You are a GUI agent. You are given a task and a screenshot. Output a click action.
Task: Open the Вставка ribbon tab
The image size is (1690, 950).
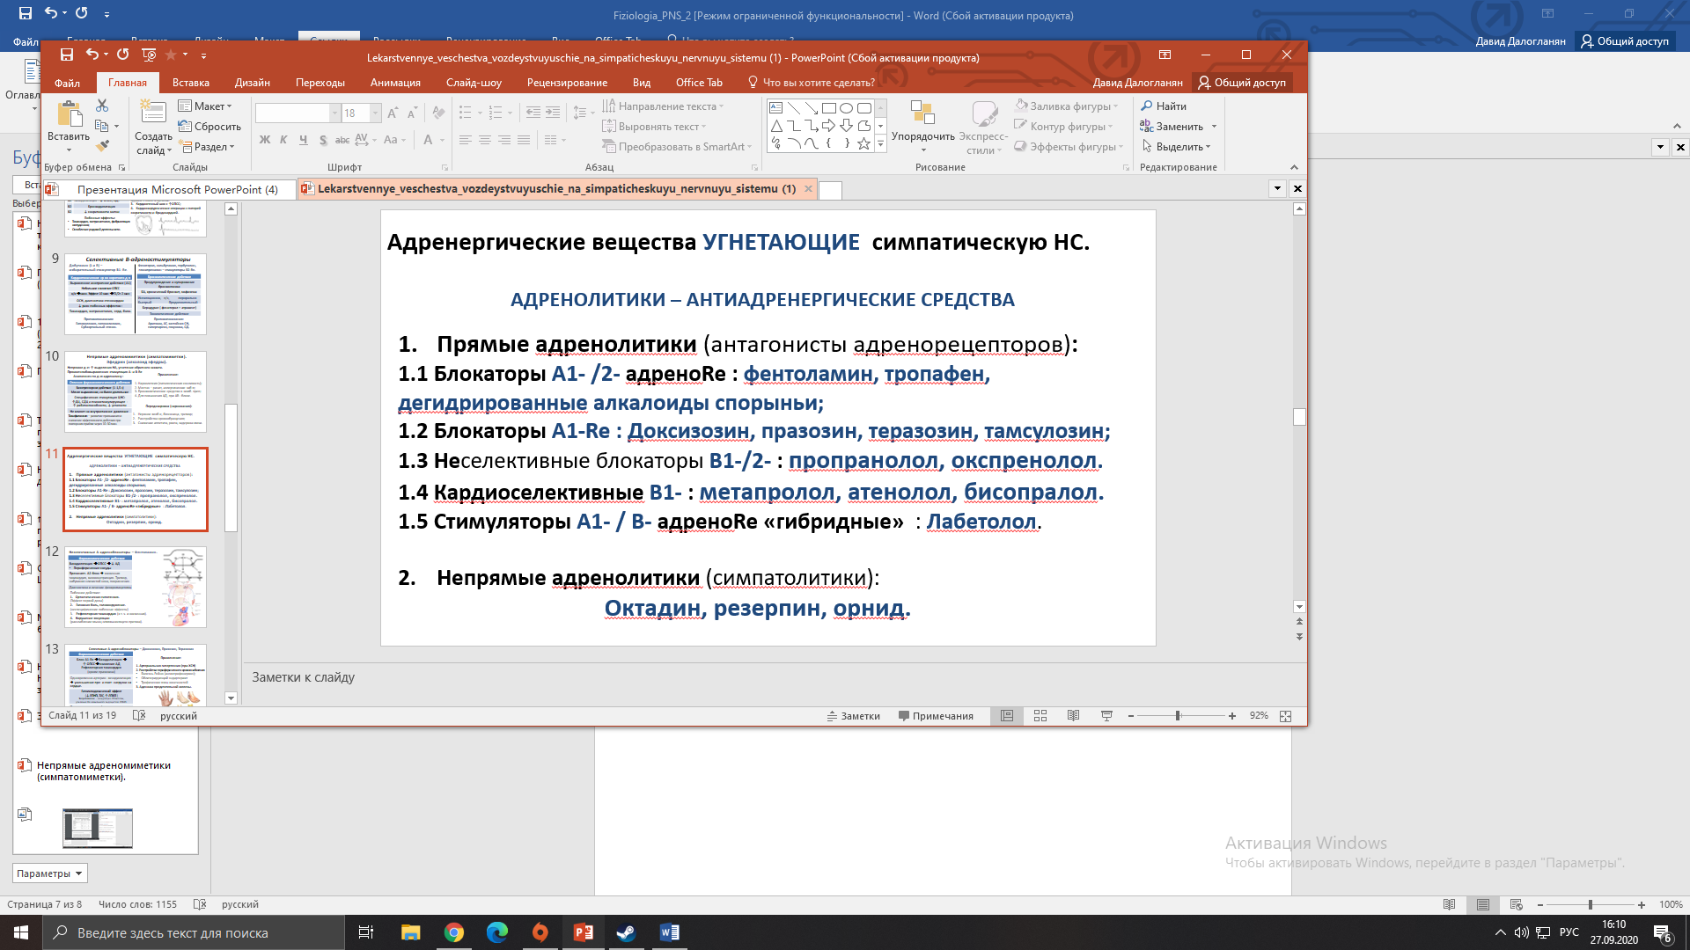click(x=191, y=83)
